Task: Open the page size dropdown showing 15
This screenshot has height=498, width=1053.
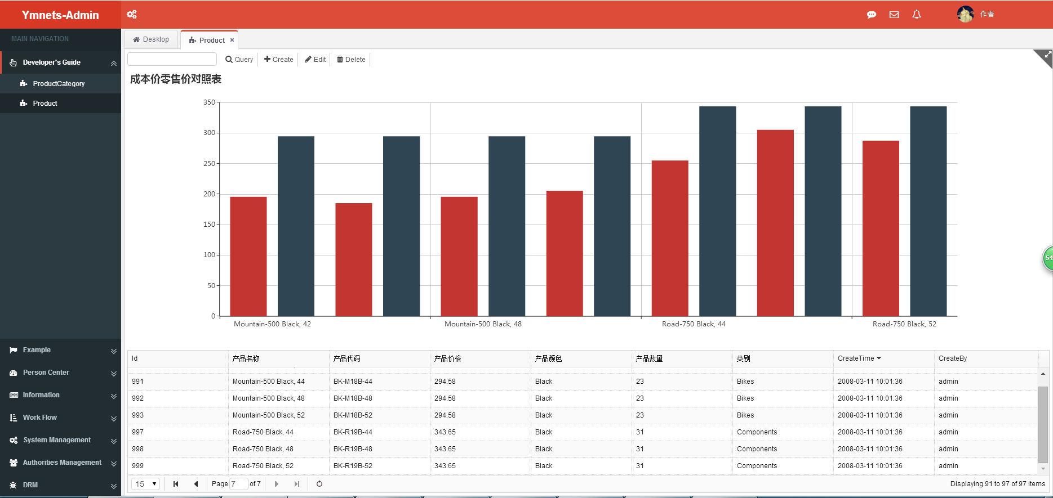Action: coord(146,484)
